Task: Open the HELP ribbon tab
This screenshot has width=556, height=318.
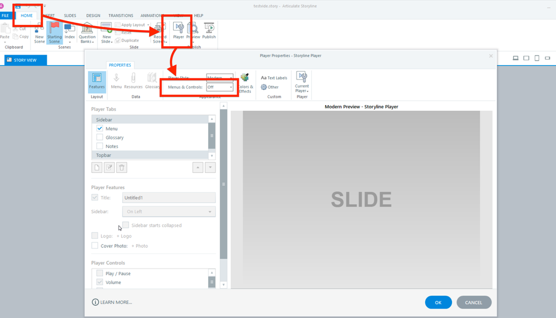Action: tap(199, 16)
